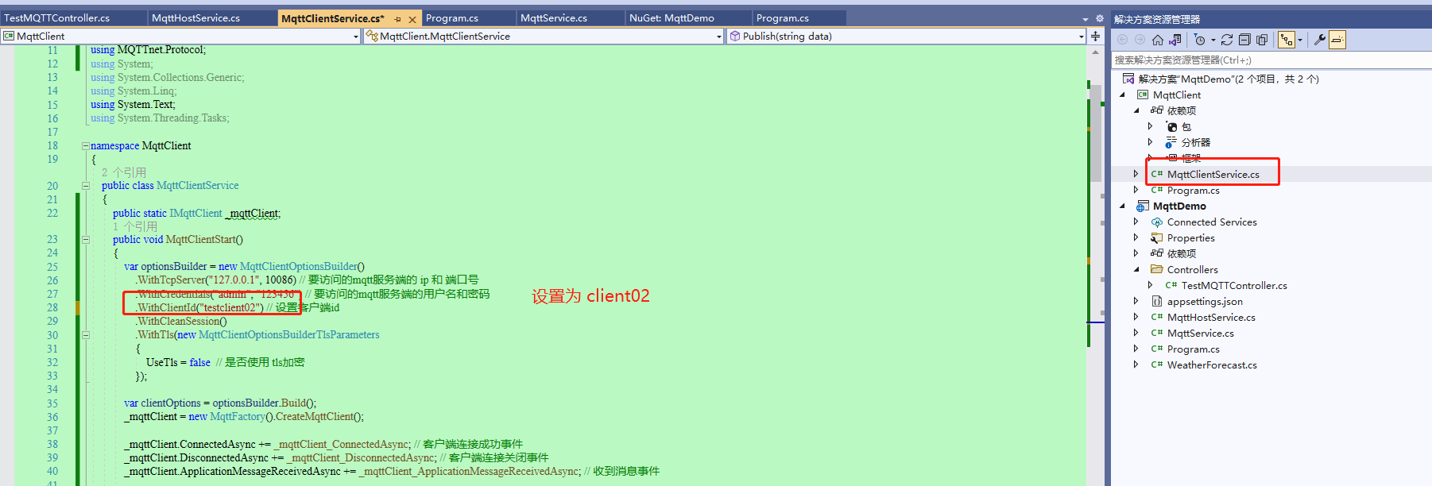The width and height of the screenshot is (1432, 486).
Task: Click Solution Explorer forward arrow
Action: [x=1140, y=40]
